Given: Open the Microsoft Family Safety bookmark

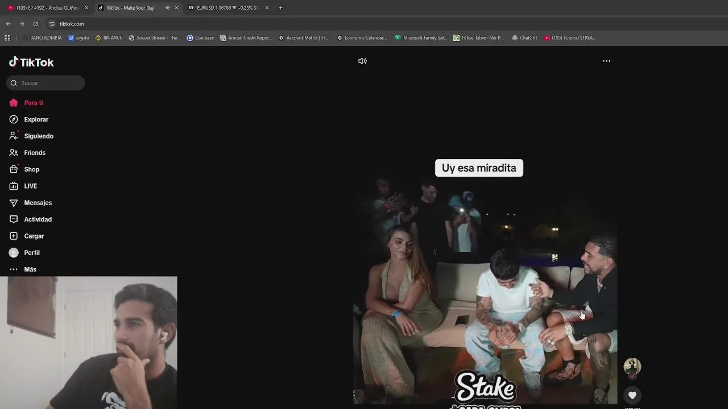Looking at the screenshot, I should pos(421,38).
